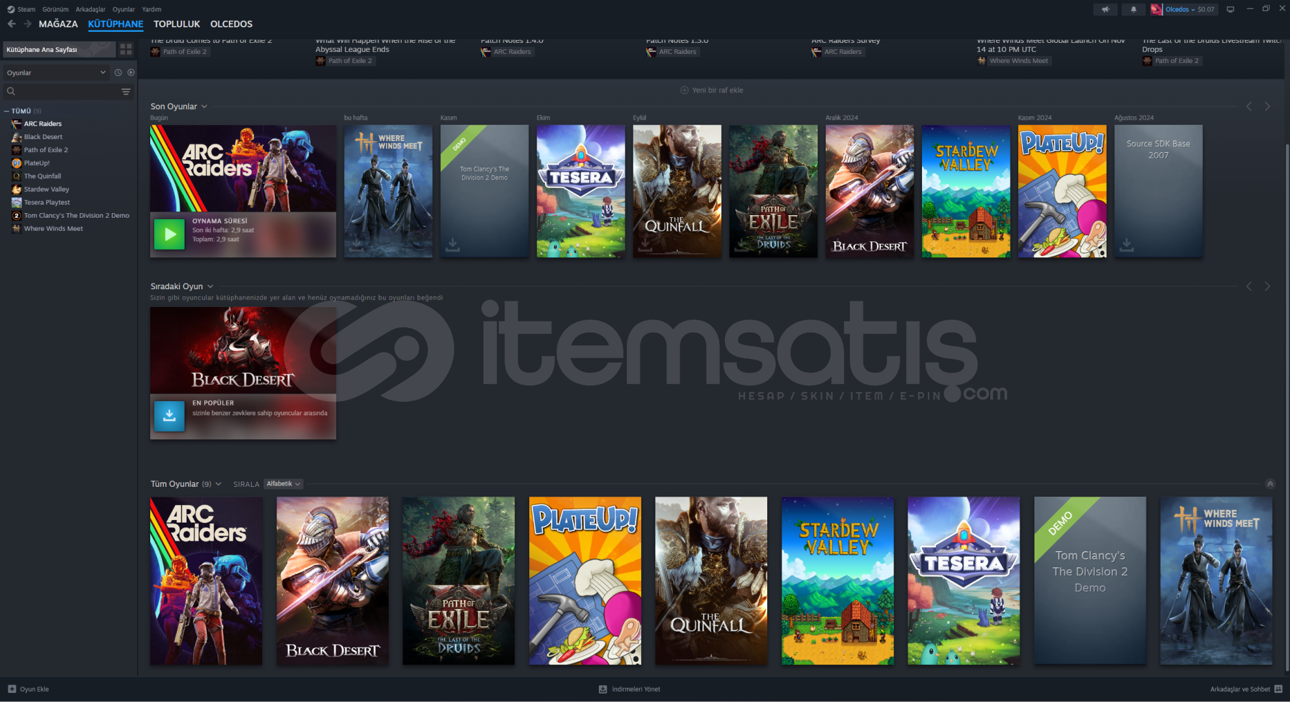Screen dimensions: 1290x702
Task: Click the blue download button for Black Desert
Action: coord(169,416)
